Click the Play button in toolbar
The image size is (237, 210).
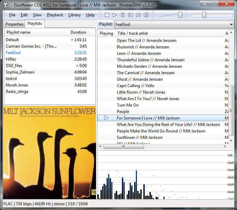click(115, 15)
